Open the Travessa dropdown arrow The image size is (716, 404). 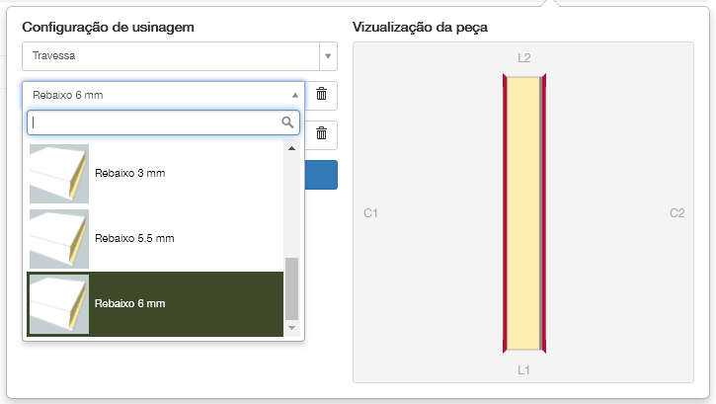tap(328, 56)
